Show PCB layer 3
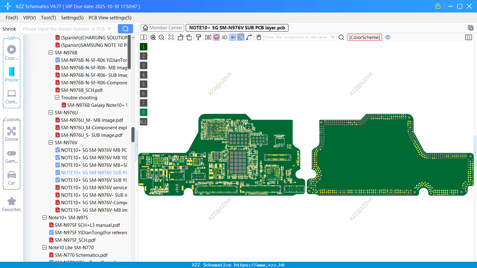The height and width of the screenshot is (268, 477). 143,65
